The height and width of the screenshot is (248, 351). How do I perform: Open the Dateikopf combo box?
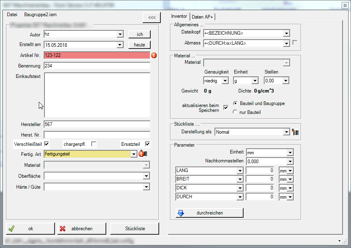pyautogui.click(x=286, y=33)
